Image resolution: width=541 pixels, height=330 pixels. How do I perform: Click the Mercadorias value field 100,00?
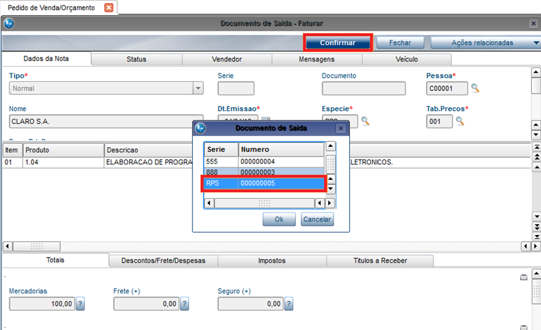click(x=42, y=304)
